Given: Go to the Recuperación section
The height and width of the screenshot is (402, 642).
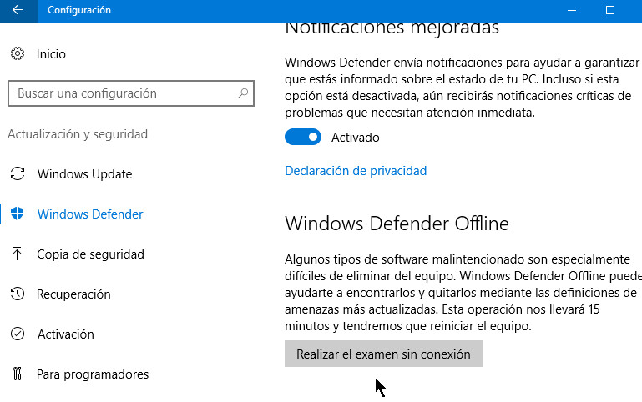Looking at the screenshot, I should click(x=73, y=294).
